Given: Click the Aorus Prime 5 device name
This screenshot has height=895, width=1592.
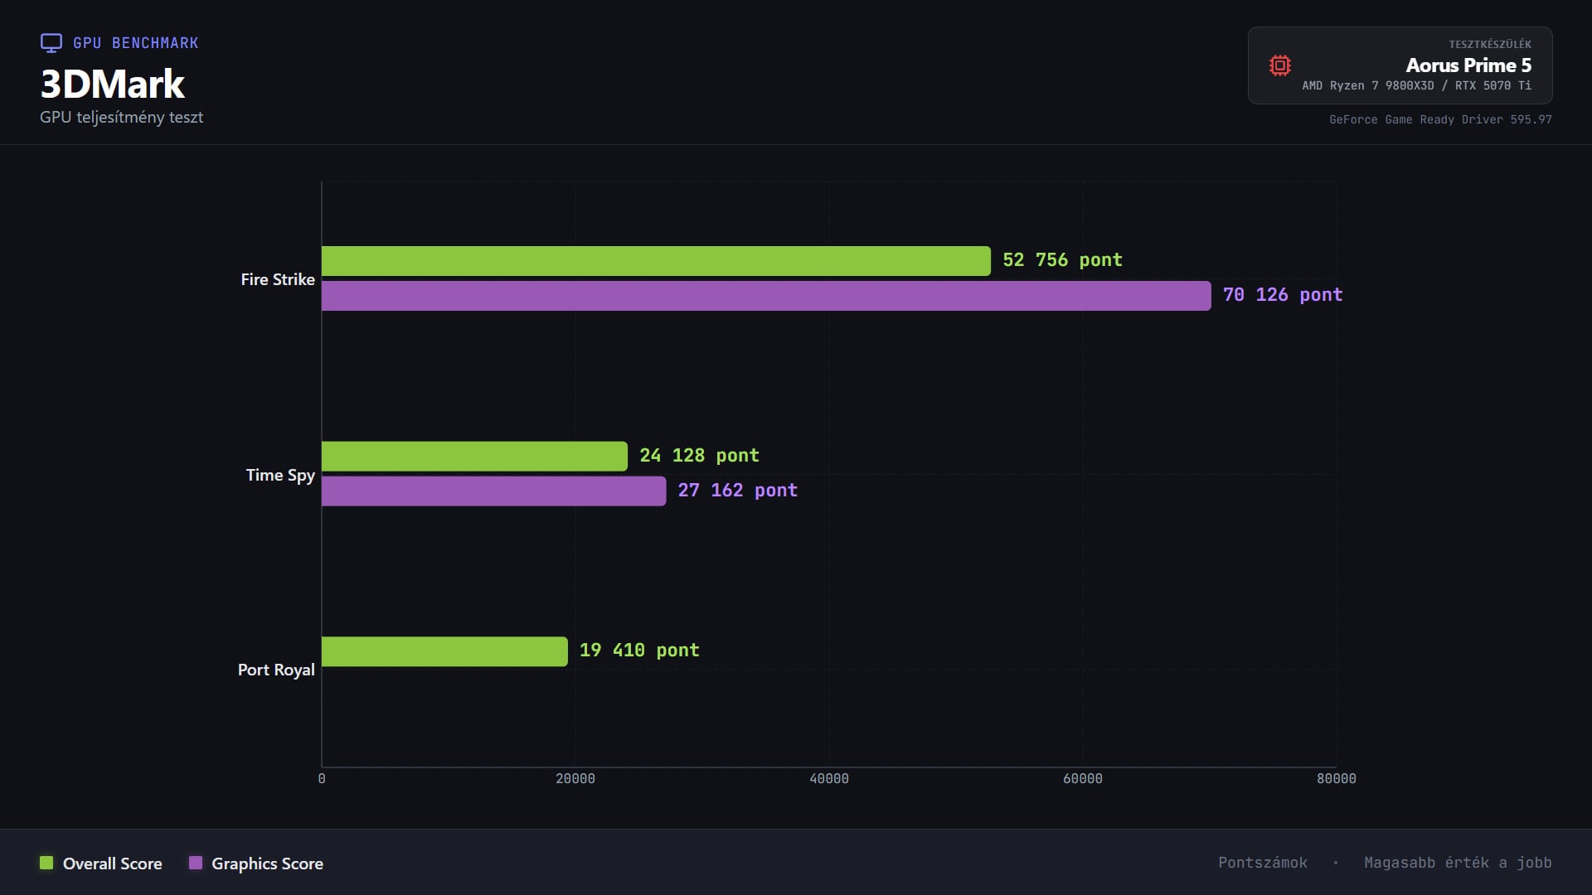Looking at the screenshot, I should point(1468,65).
